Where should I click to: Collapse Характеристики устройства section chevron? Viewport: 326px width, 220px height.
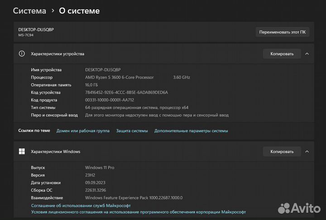tap(307, 54)
